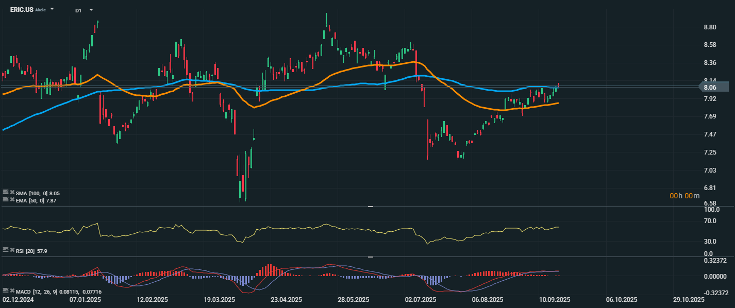Open settings icon for MACD indicator
The height and width of the screenshot is (308, 735).
click(5, 291)
